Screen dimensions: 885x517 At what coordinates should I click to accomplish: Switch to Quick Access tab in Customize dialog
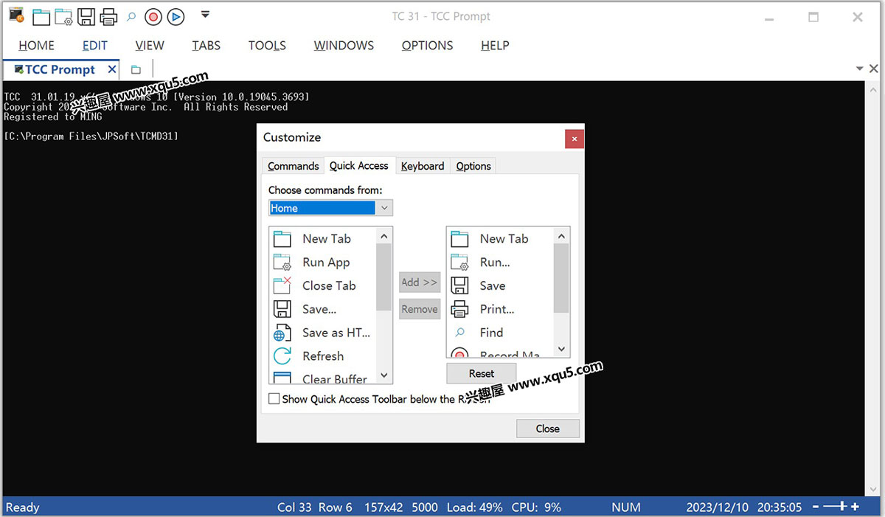coord(359,165)
